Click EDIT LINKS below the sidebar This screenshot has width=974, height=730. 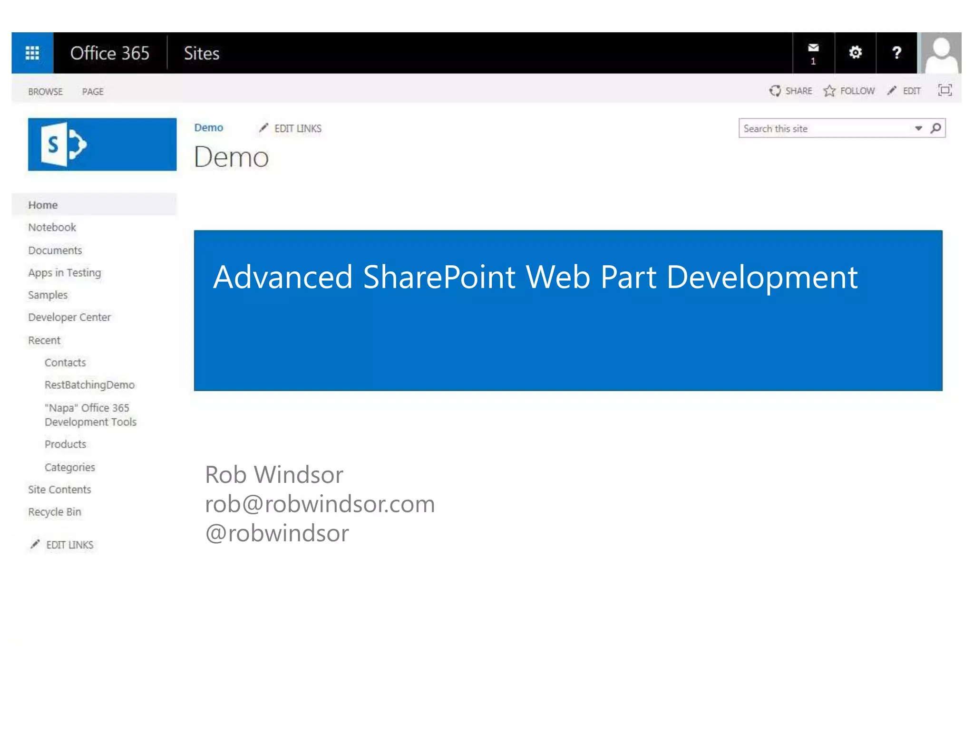tap(62, 545)
